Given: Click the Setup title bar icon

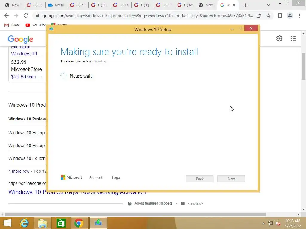Looking at the screenshot, I should pos(51,29).
